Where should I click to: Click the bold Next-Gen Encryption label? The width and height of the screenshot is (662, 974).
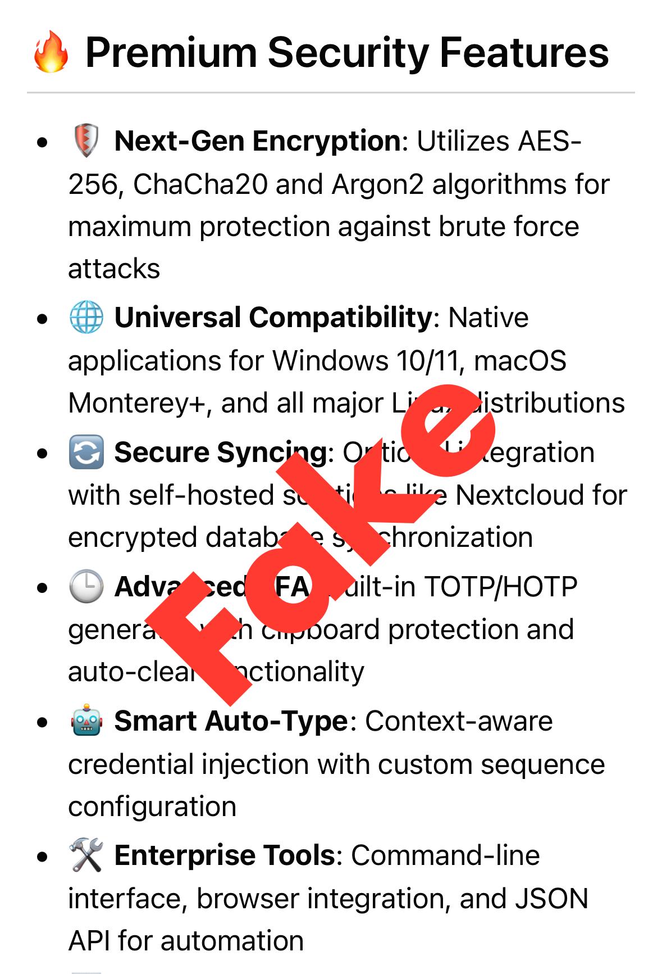point(257,141)
